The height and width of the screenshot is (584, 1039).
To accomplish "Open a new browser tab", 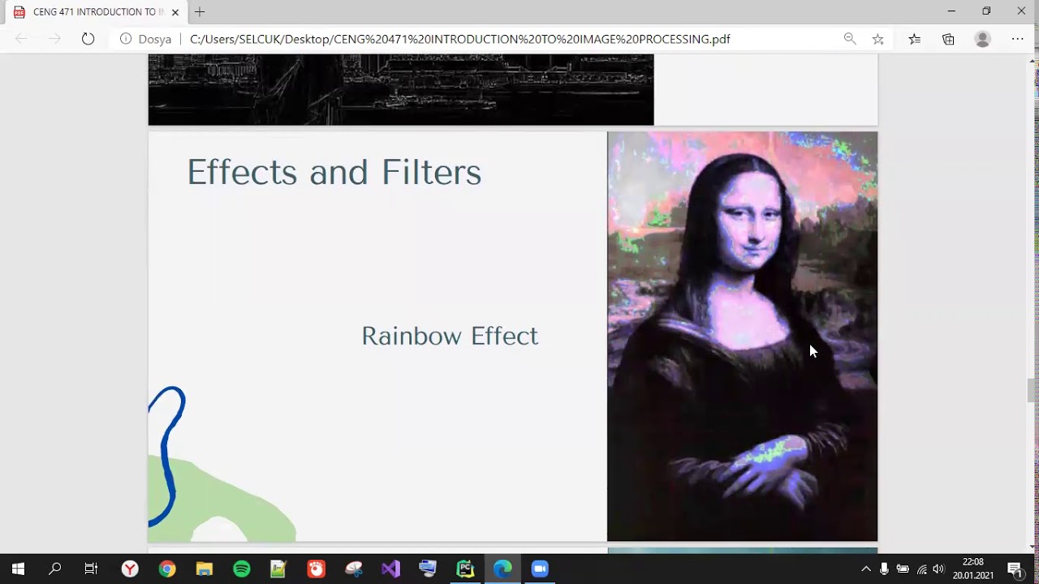I will point(200,12).
